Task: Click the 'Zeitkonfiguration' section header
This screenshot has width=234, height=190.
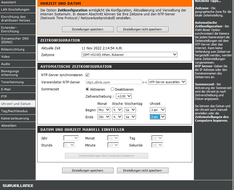Action: (60, 40)
